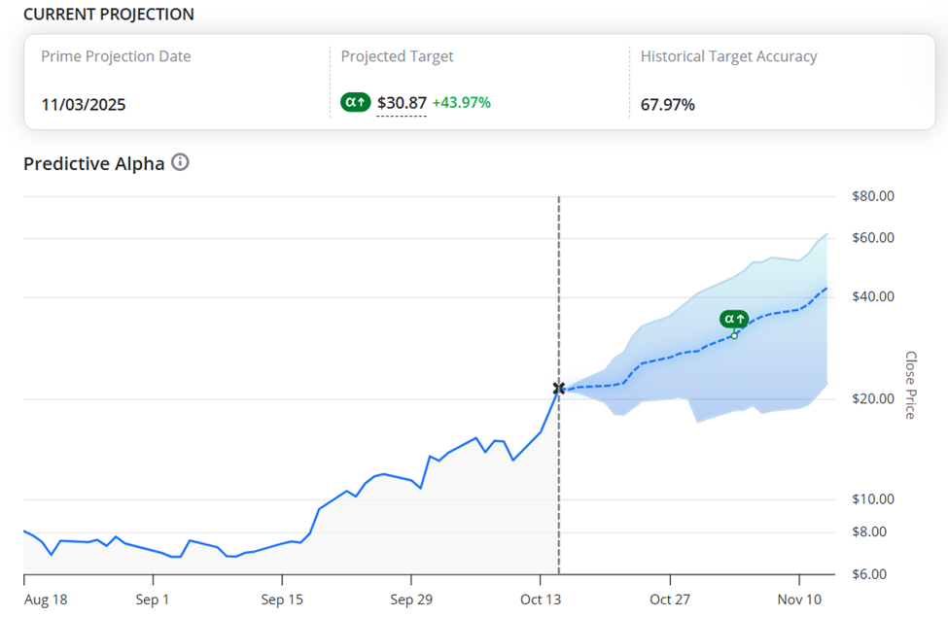The width and height of the screenshot is (948, 617).
Task: Click the Prime Projection Date label
Action: tap(116, 56)
